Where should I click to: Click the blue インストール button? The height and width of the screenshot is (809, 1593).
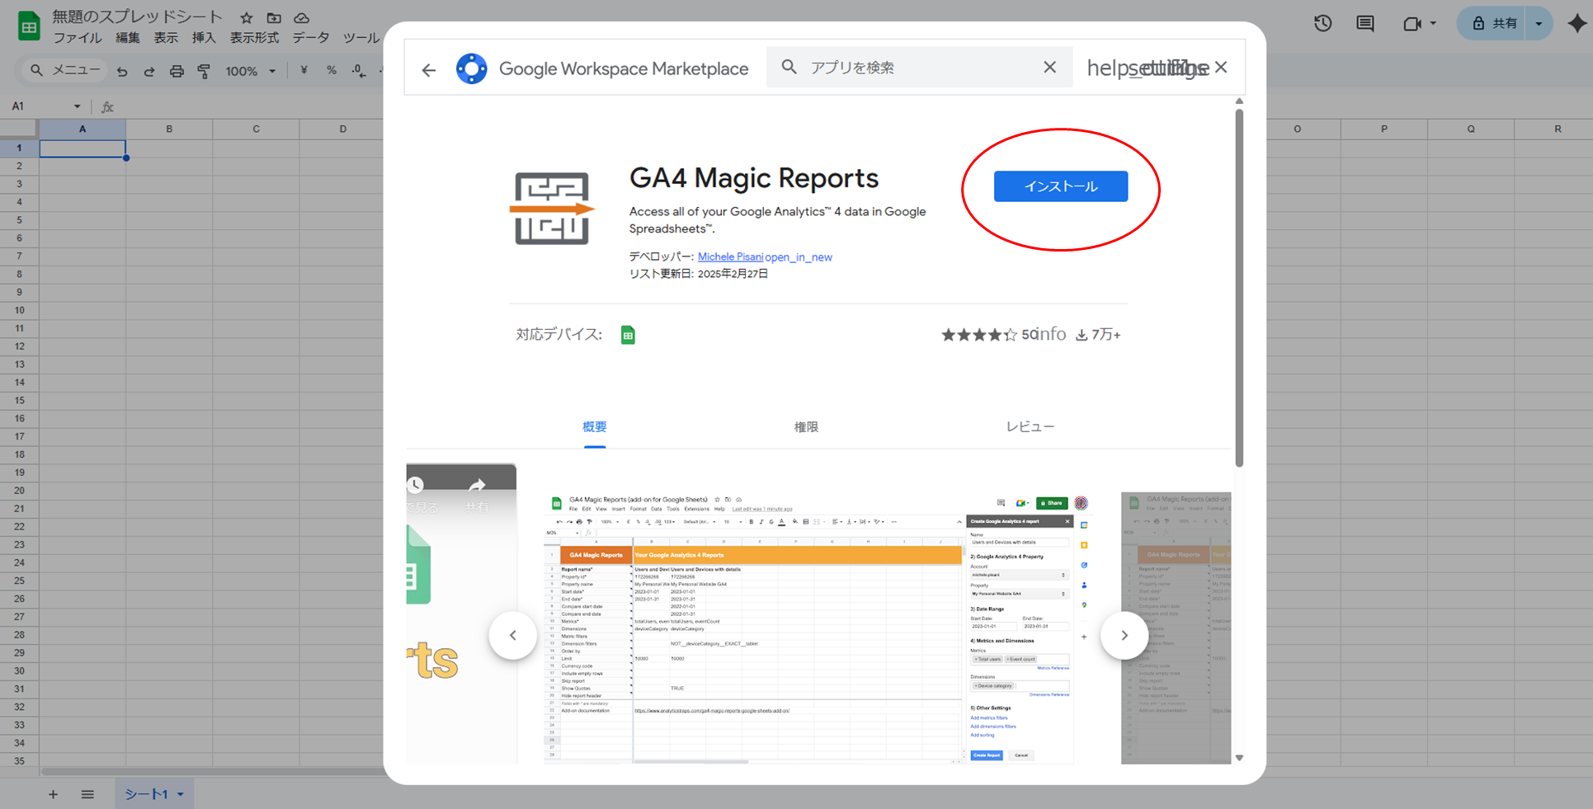(x=1060, y=186)
